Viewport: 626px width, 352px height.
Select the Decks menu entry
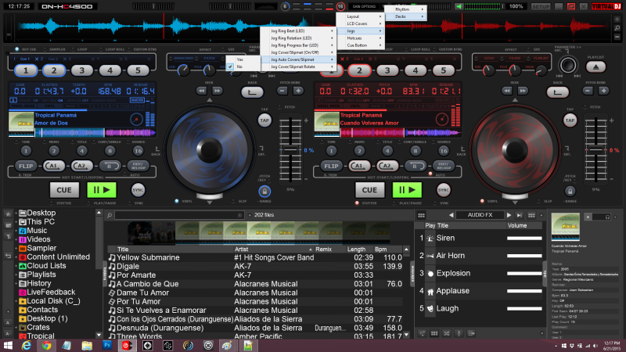[405, 16]
